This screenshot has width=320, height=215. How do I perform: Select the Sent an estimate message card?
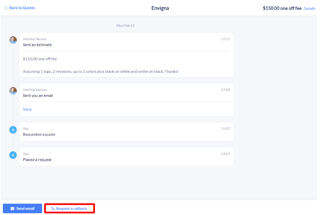(x=126, y=55)
